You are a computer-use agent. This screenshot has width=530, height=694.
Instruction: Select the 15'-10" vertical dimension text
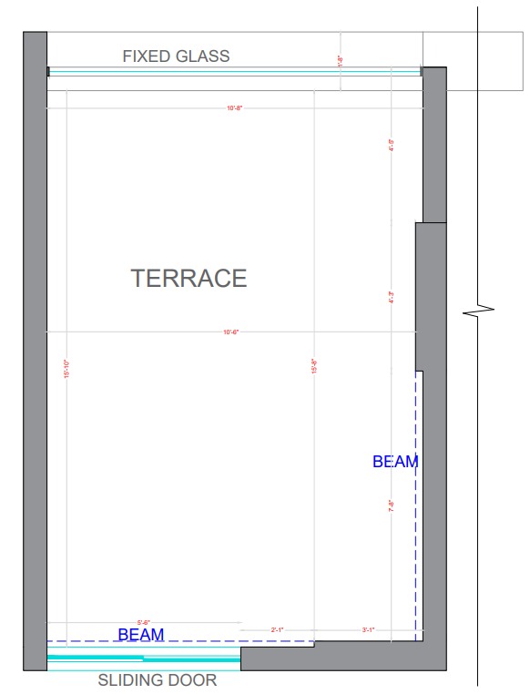[x=66, y=369]
